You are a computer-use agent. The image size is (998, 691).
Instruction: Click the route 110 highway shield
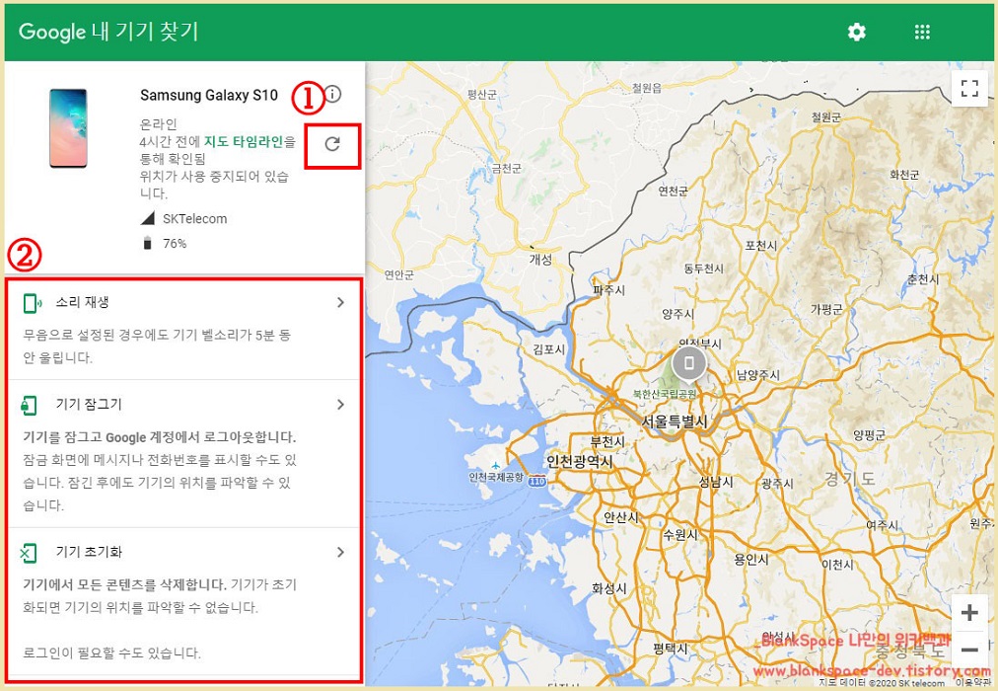537,482
